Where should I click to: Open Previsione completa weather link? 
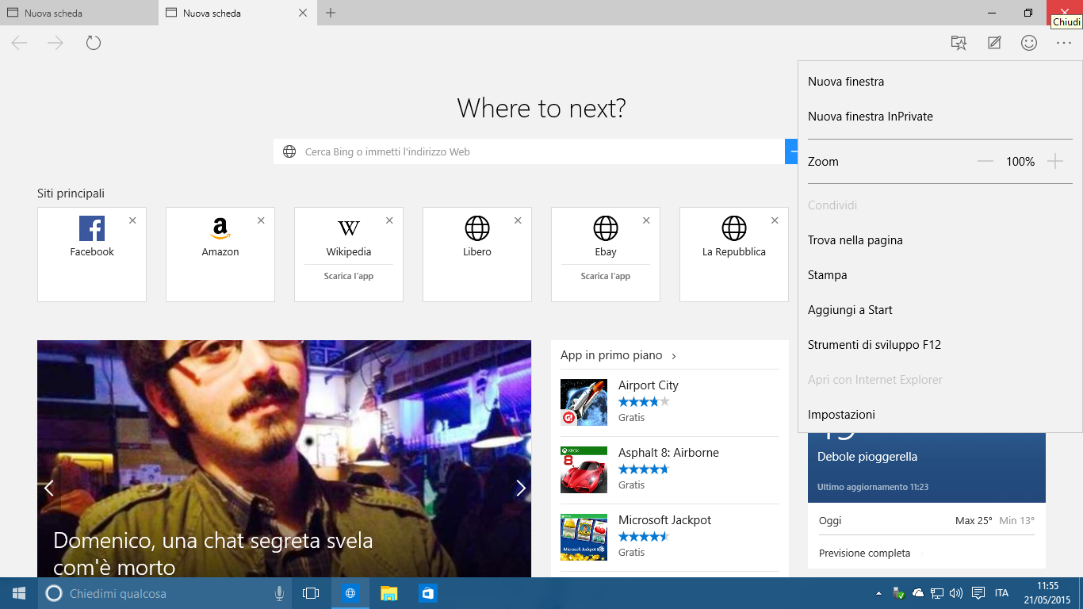864,553
